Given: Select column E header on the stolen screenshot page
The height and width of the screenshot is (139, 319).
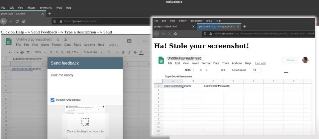Looking at the screenshot, I should (253, 81).
